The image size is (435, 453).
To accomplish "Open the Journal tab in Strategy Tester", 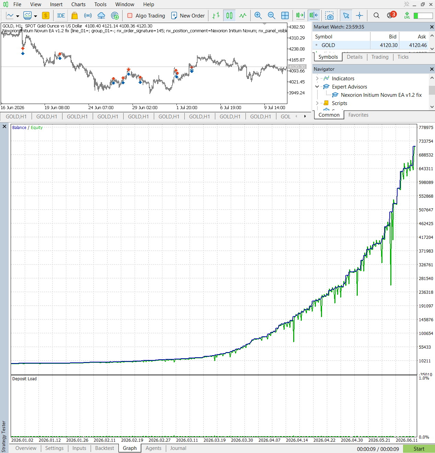I will (x=178, y=448).
